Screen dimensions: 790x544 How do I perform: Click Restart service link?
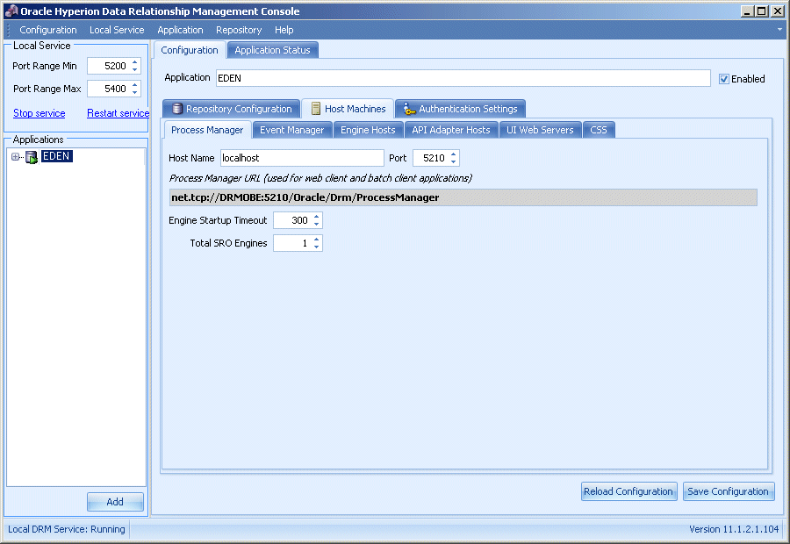[118, 113]
